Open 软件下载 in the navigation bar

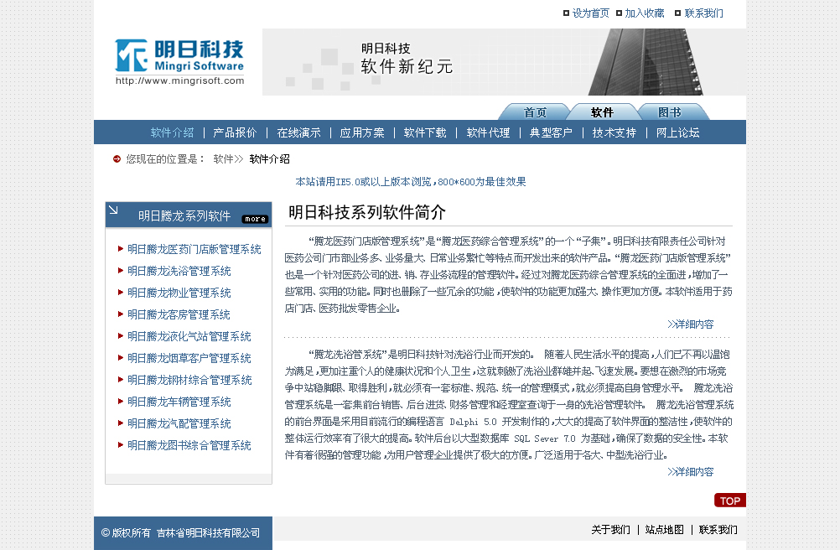tap(425, 132)
